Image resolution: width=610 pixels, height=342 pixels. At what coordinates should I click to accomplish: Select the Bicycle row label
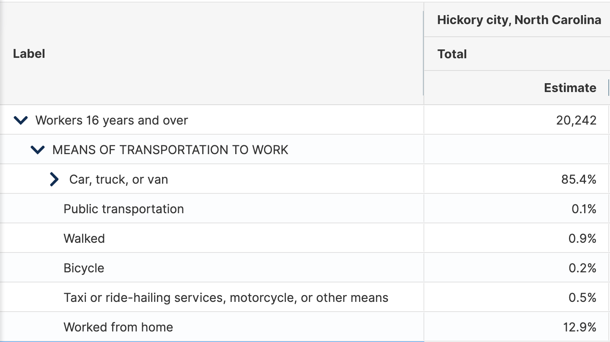(84, 268)
